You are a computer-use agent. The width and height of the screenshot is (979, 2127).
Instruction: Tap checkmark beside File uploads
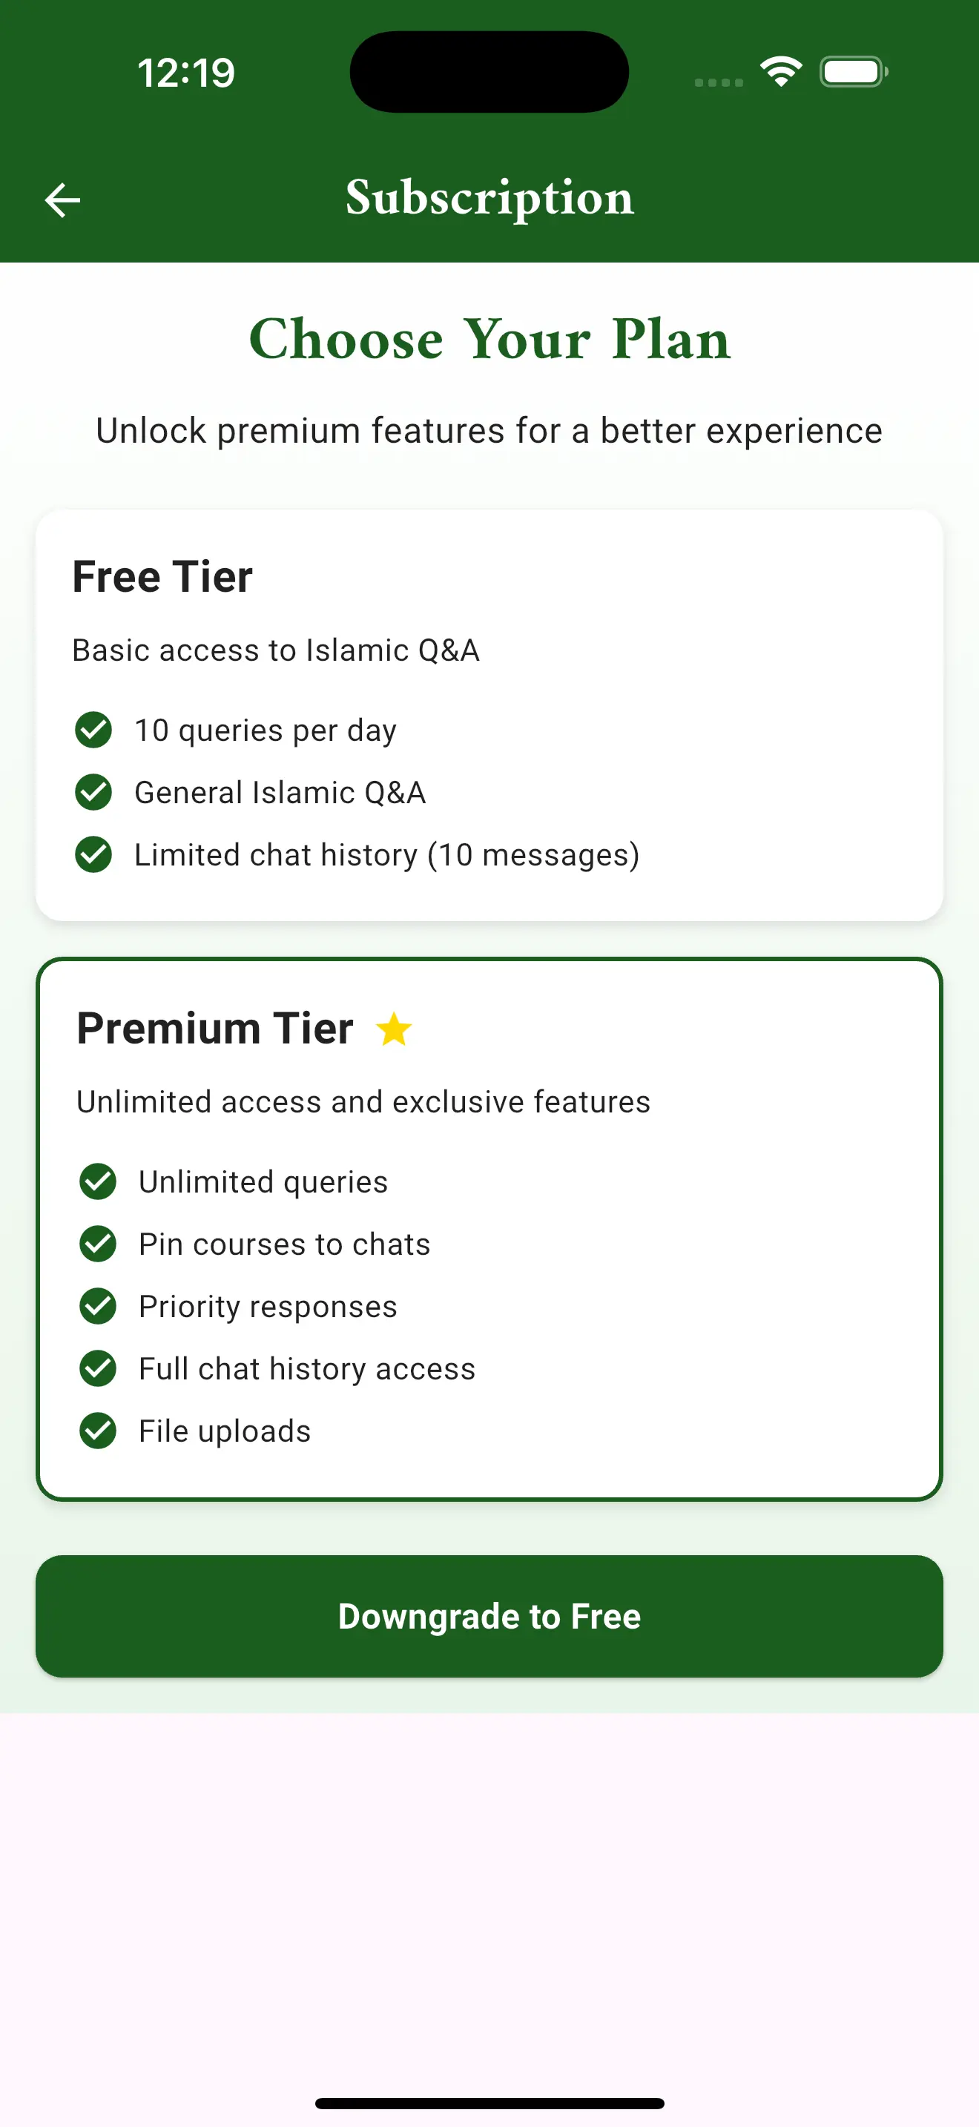coord(97,1431)
